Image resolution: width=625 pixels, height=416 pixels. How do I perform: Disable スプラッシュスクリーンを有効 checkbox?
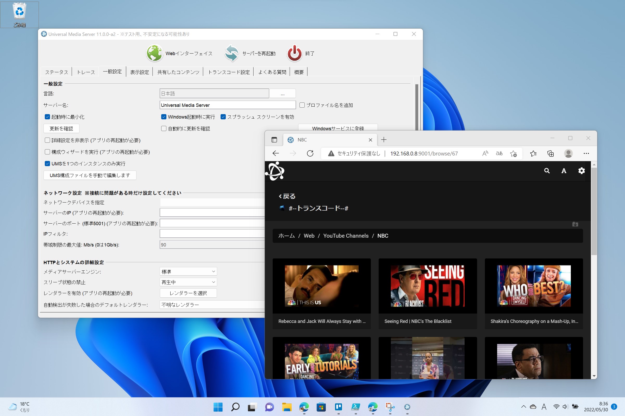pos(223,117)
